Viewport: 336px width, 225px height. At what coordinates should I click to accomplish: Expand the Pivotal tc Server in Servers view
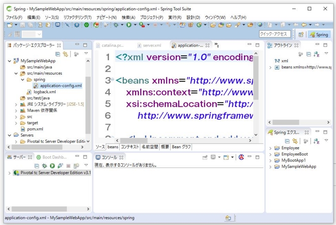9,173
